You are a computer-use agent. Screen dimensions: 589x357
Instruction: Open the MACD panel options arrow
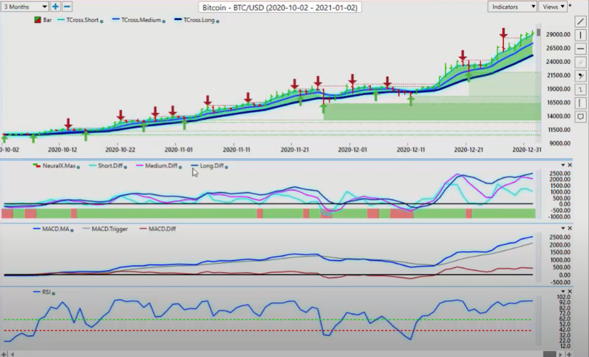563,228
